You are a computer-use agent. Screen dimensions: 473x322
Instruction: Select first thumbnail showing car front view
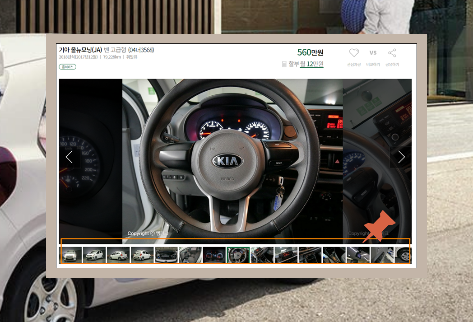point(70,255)
